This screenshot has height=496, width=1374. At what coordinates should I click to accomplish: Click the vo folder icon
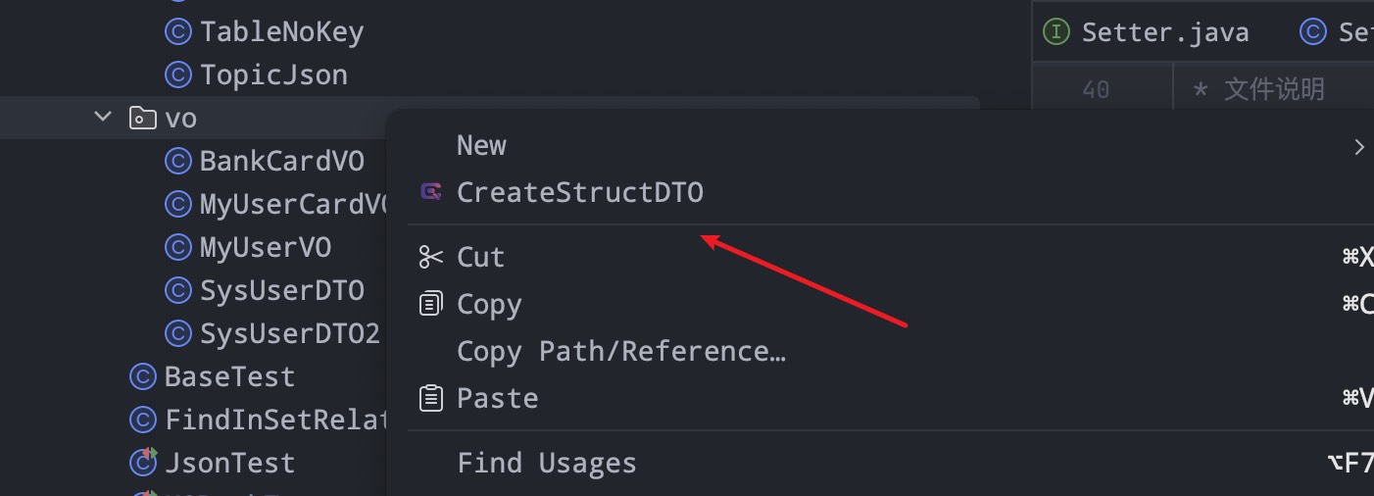coord(142,118)
